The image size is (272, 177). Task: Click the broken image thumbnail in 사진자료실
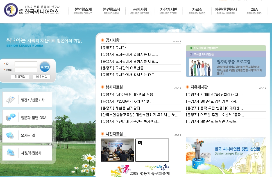[x=152, y=150]
